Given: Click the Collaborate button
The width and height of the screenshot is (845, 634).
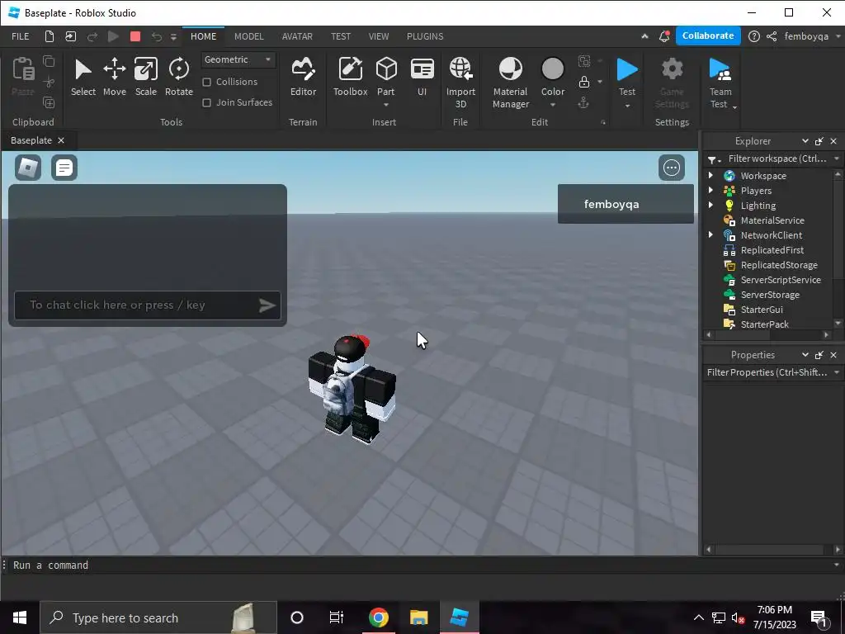Looking at the screenshot, I should (x=707, y=35).
